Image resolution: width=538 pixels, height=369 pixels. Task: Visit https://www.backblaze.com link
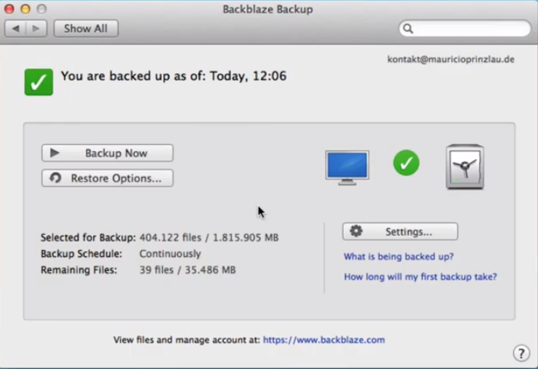pyautogui.click(x=324, y=340)
